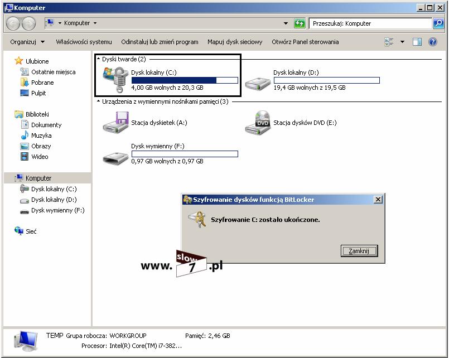Click label 'Stacja dyskietek (A:)'
The image size is (449, 358).
pyautogui.click(x=159, y=123)
